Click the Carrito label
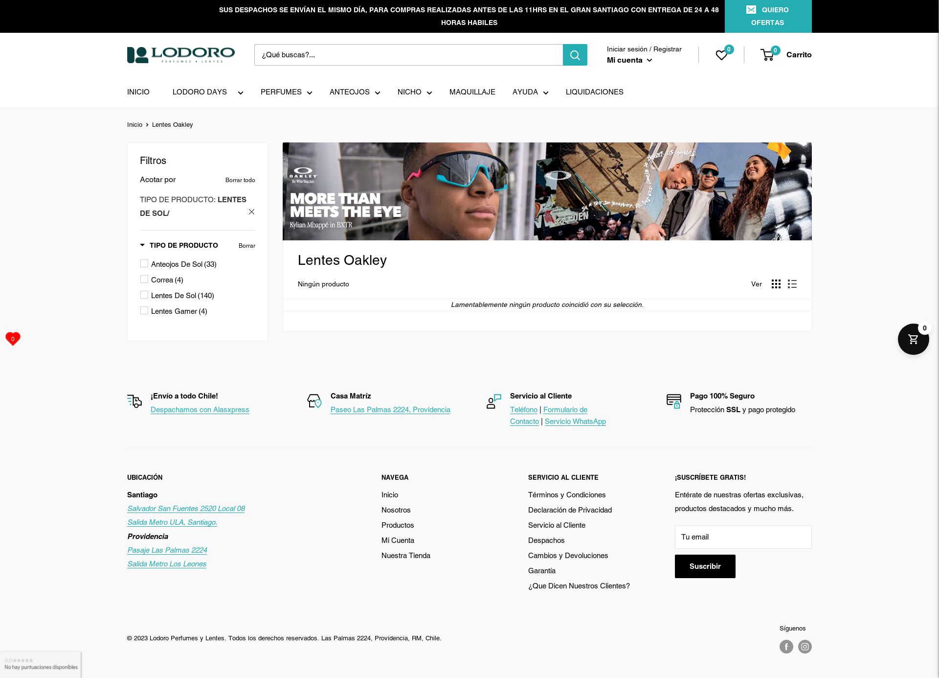 799,55
